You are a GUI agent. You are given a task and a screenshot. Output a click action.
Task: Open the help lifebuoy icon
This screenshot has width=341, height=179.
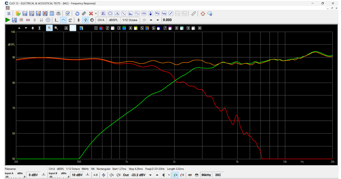coord(203,13)
